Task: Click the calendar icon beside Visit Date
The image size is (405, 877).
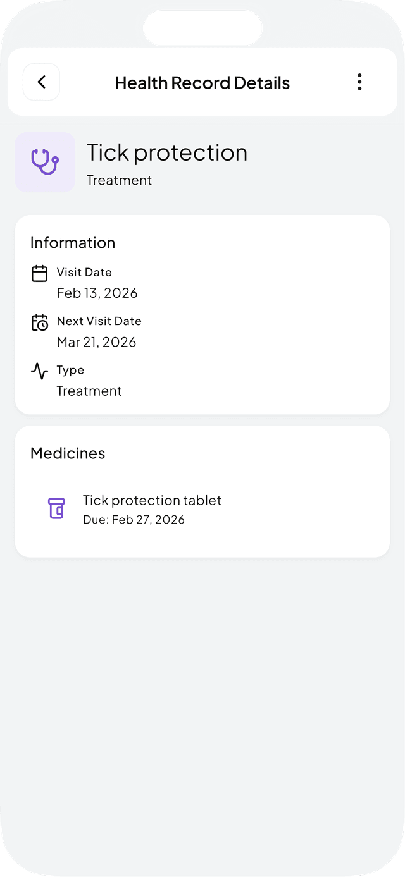Action: 39,273
